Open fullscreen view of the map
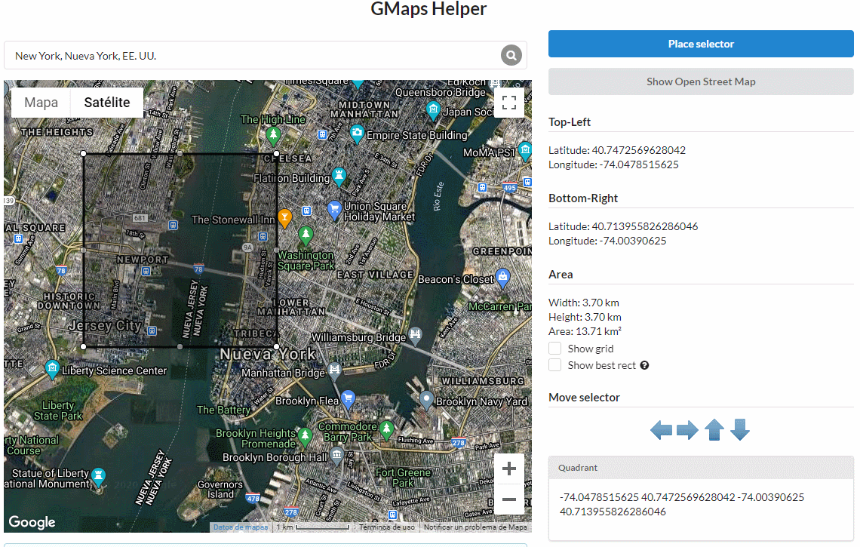The image size is (860, 547). coord(509,102)
